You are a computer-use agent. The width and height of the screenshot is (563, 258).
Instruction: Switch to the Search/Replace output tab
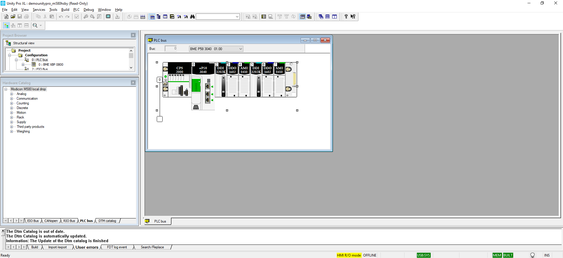tap(152, 247)
